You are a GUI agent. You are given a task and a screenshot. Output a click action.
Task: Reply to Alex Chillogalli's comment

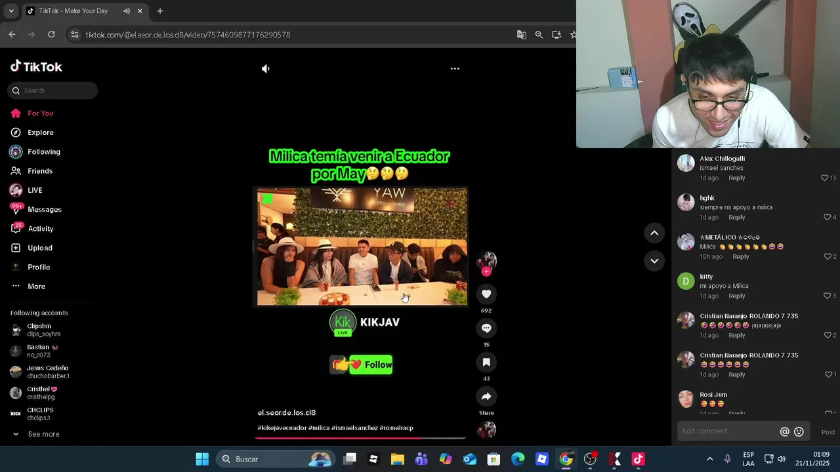tap(737, 178)
